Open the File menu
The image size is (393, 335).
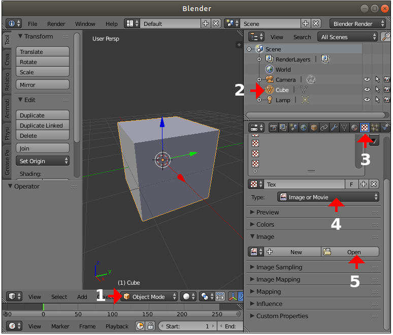[32, 24]
